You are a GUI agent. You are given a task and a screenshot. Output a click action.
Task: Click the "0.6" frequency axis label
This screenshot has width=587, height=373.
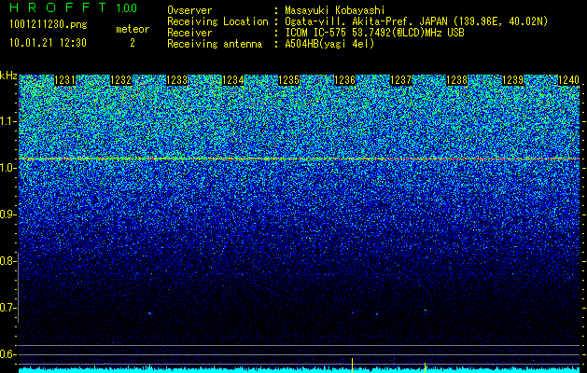(x=8, y=354)
